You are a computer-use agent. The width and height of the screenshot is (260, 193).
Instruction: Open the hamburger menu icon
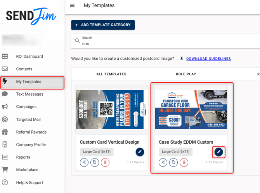(72, 5)
